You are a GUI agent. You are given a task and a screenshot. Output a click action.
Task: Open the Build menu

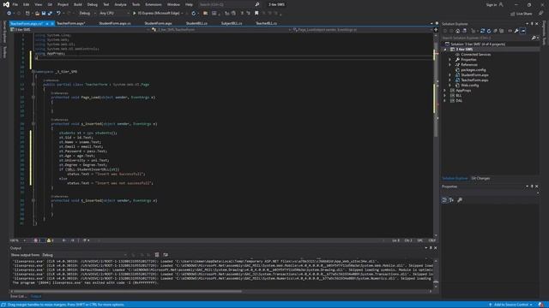point(78,4)
